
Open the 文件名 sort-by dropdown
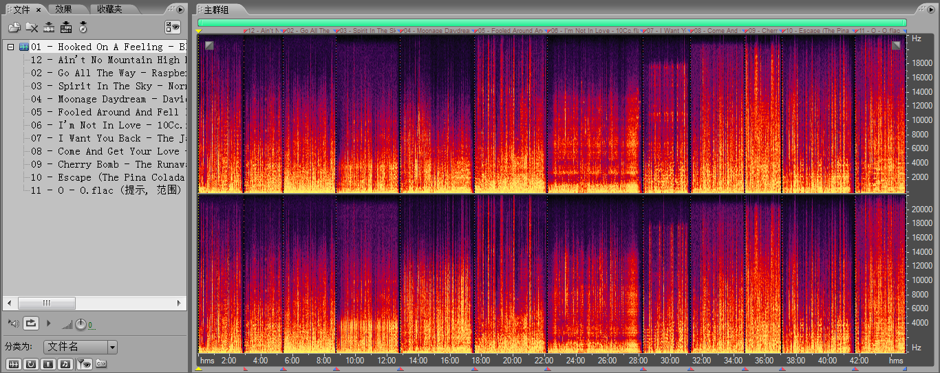point(112,348)
